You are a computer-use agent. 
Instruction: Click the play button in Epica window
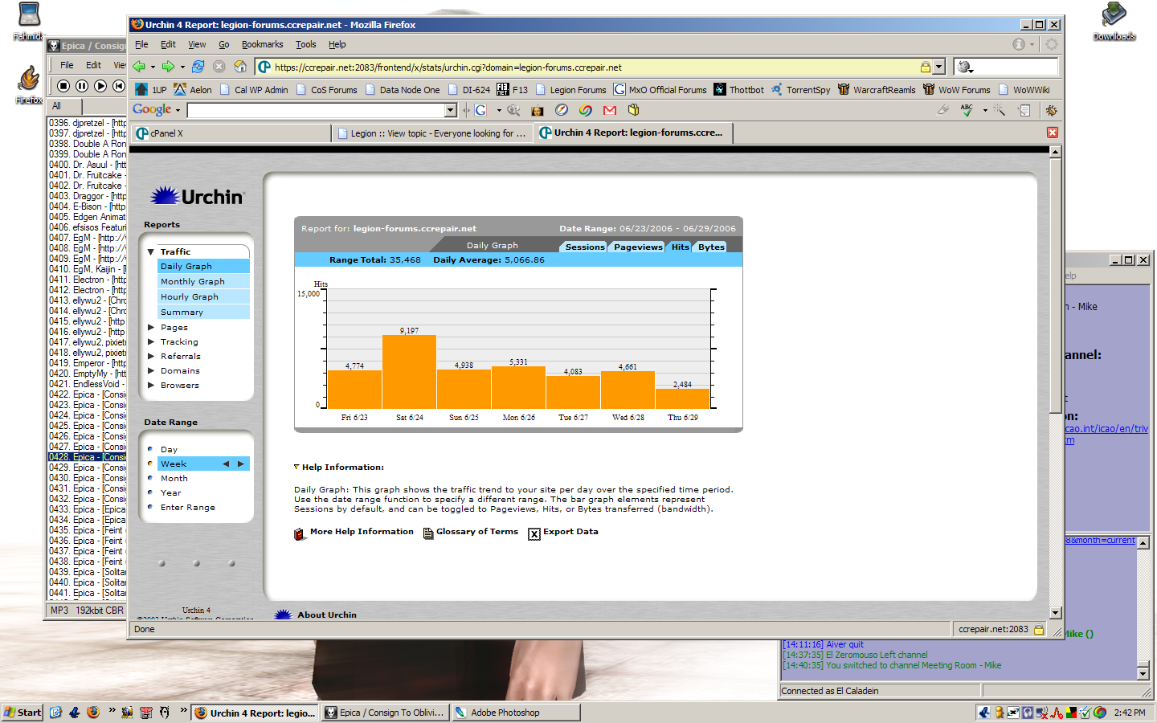[100, 85]
